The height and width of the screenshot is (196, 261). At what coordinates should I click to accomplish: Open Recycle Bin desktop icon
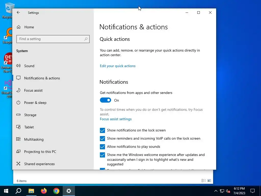click(7, 10)
